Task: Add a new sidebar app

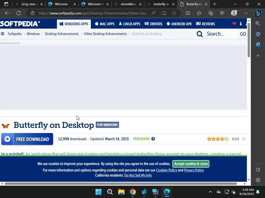Action: point(258,56)
